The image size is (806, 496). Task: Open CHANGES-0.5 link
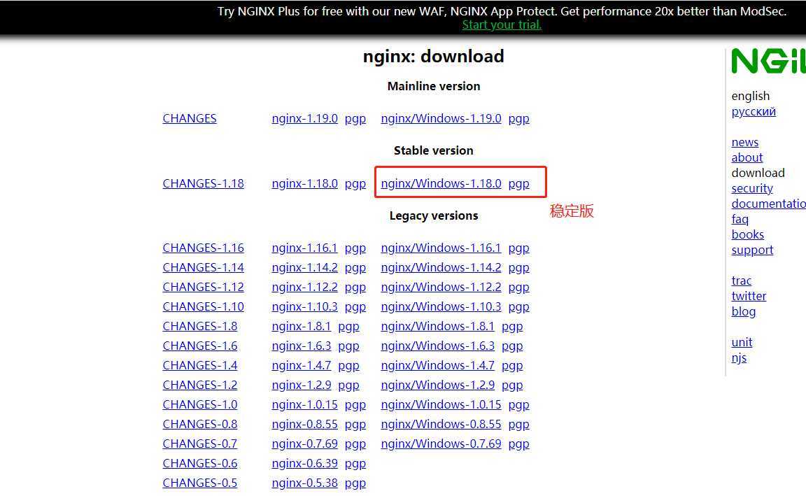point(200,483)
